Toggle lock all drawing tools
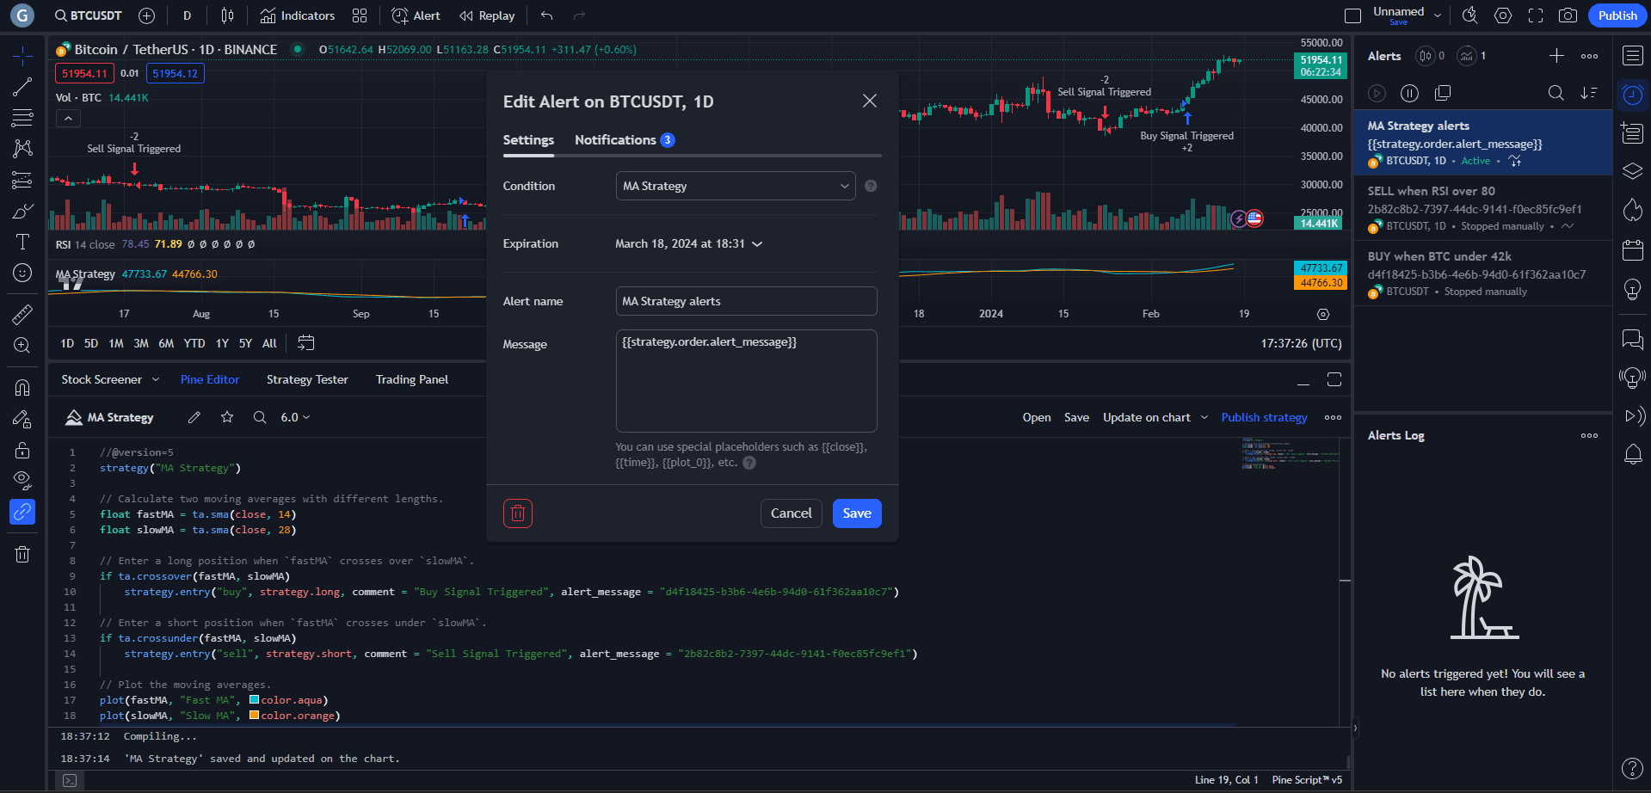 pyautogui.click(x=22, y=450)
